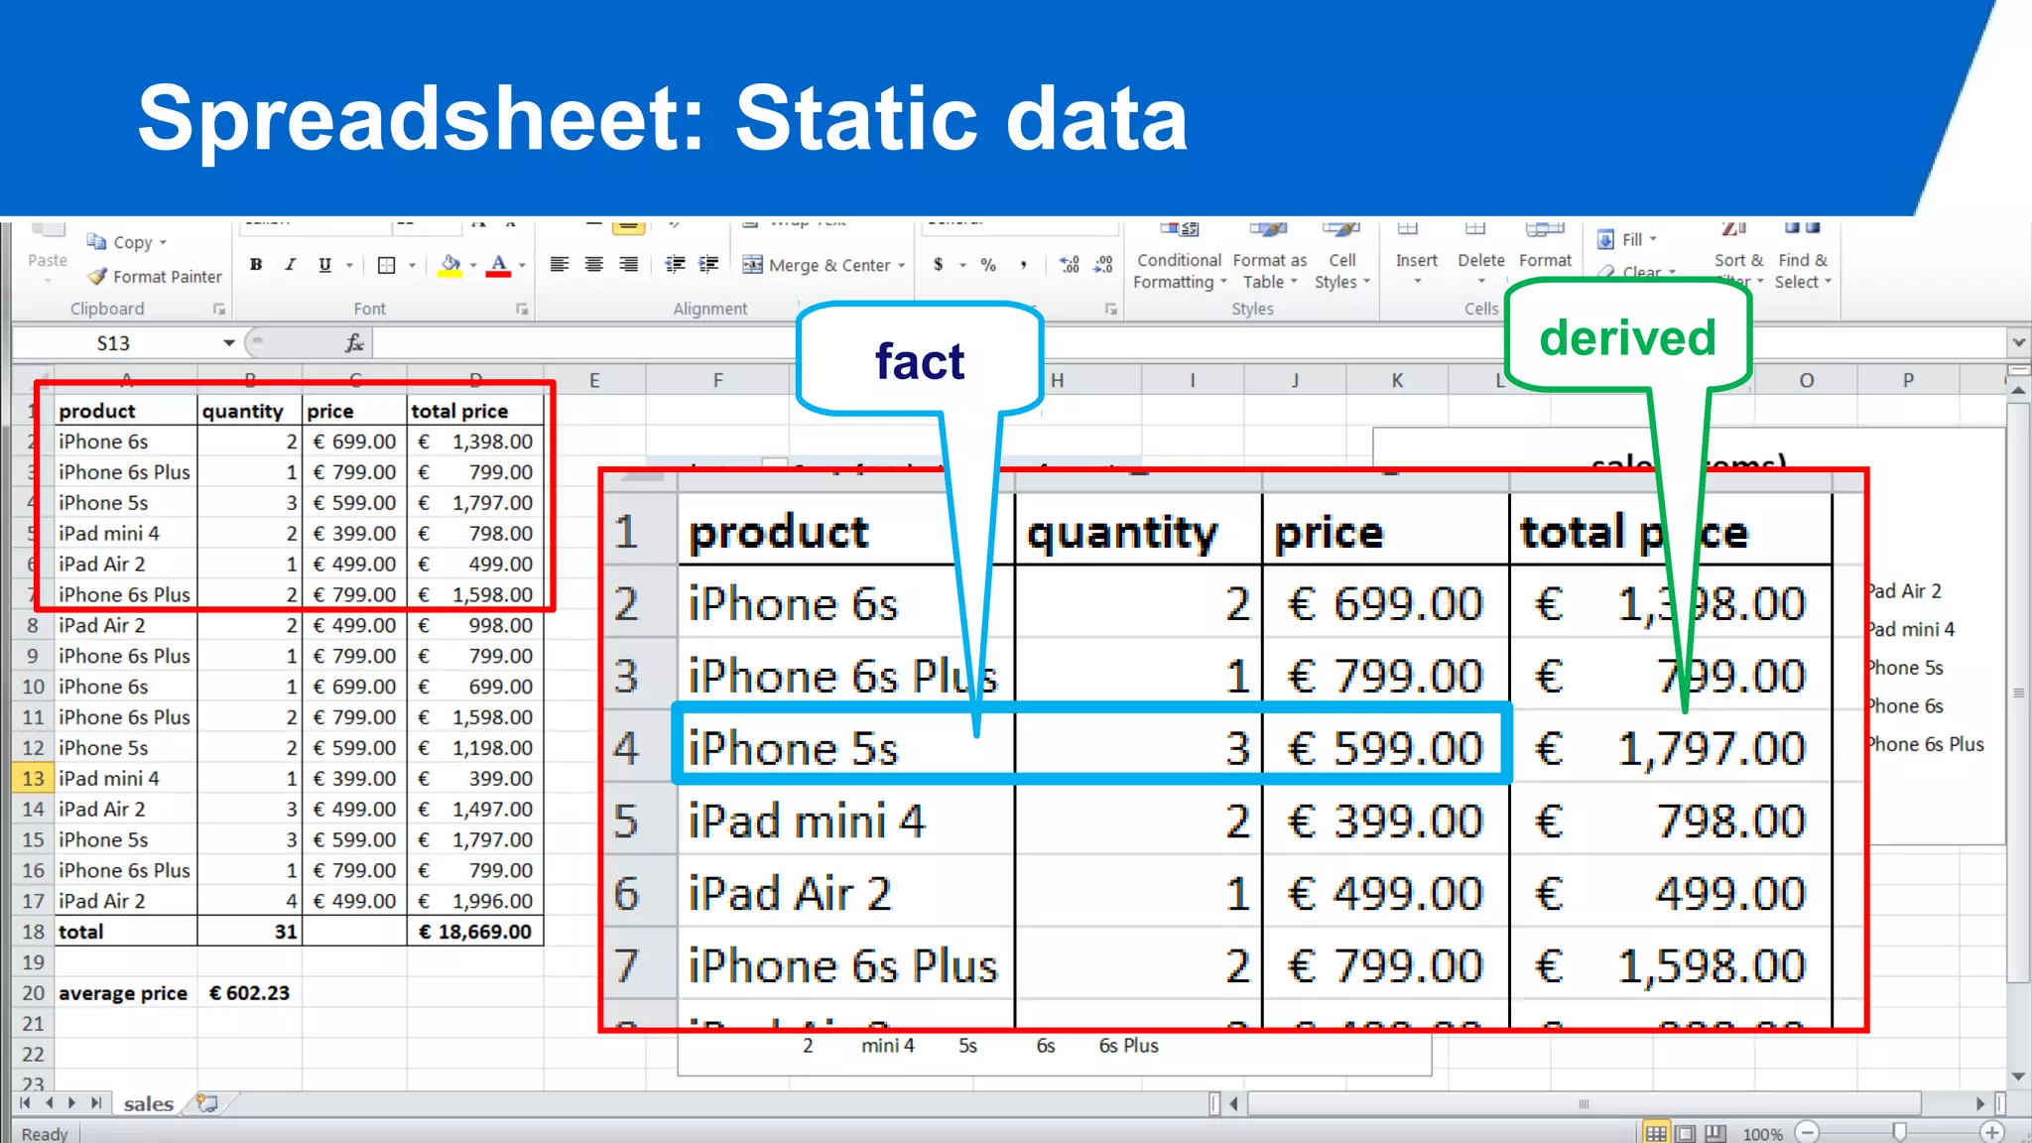Click Delete cells button
2032x1143 pixels.
click(1480, 256)
